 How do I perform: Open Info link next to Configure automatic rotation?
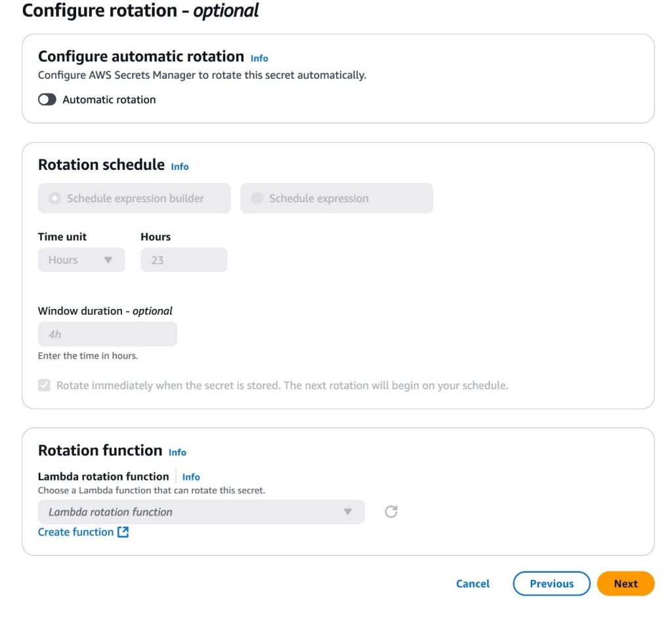(x=259, y=58)
